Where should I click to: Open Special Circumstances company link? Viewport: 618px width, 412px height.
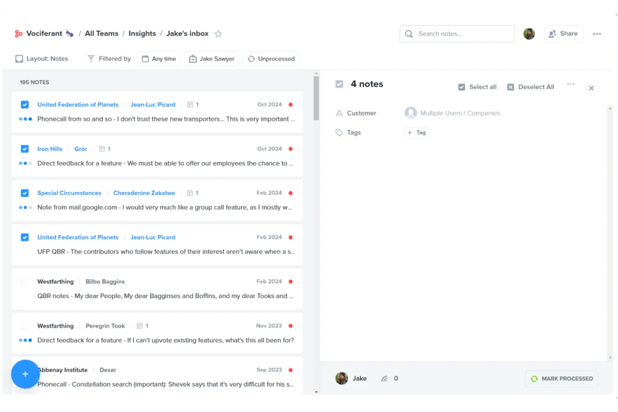[x=69, y=193]
